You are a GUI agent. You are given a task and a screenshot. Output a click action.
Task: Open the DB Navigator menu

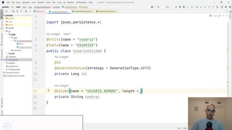[x=81, y=3]
